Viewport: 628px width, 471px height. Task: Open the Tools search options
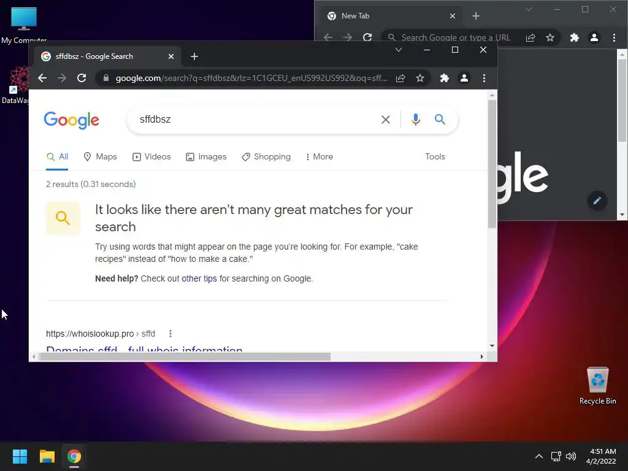[435, 156]
